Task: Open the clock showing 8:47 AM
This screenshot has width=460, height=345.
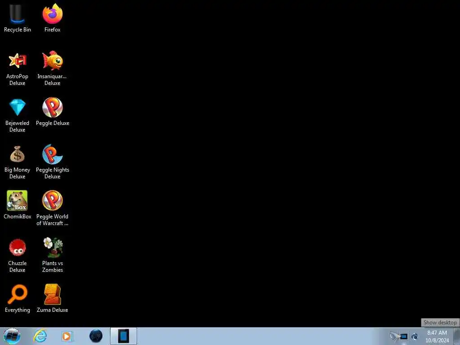Action: pos(437,336)
